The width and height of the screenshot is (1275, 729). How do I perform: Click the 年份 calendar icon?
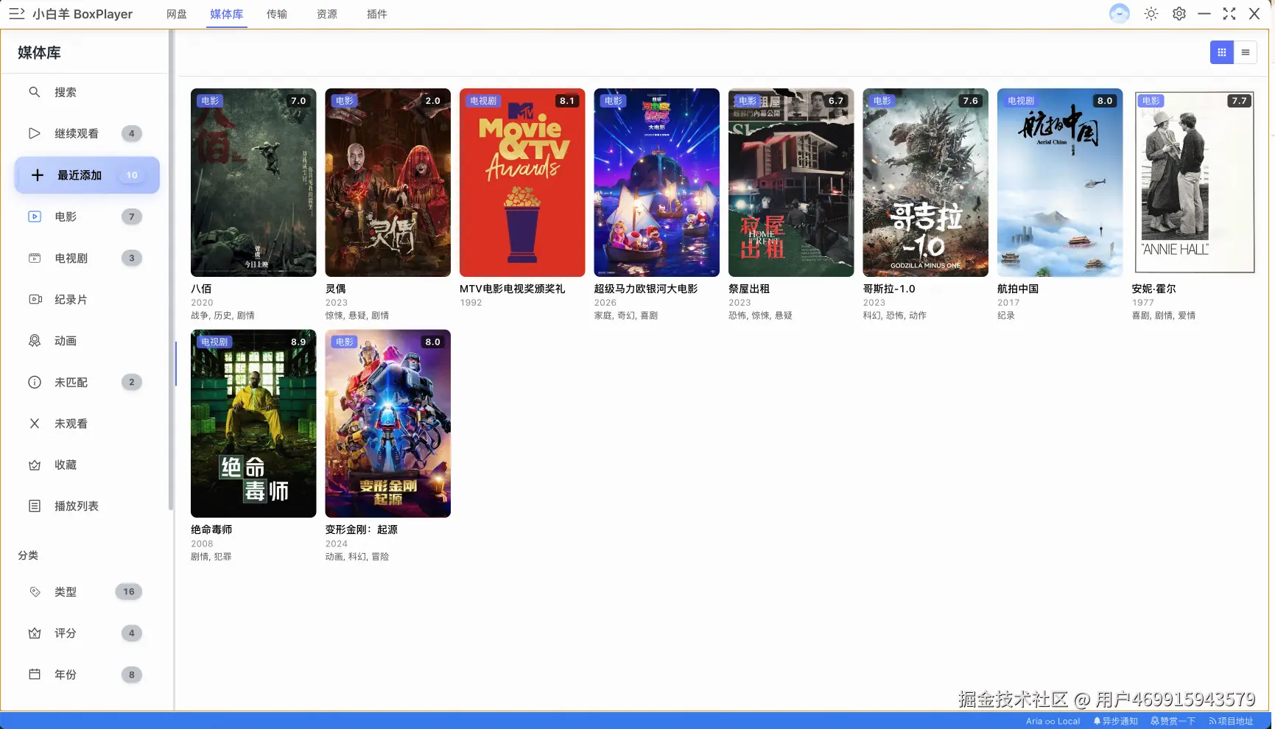click(35, 675)
